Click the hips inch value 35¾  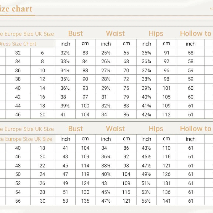coord(146,53)
